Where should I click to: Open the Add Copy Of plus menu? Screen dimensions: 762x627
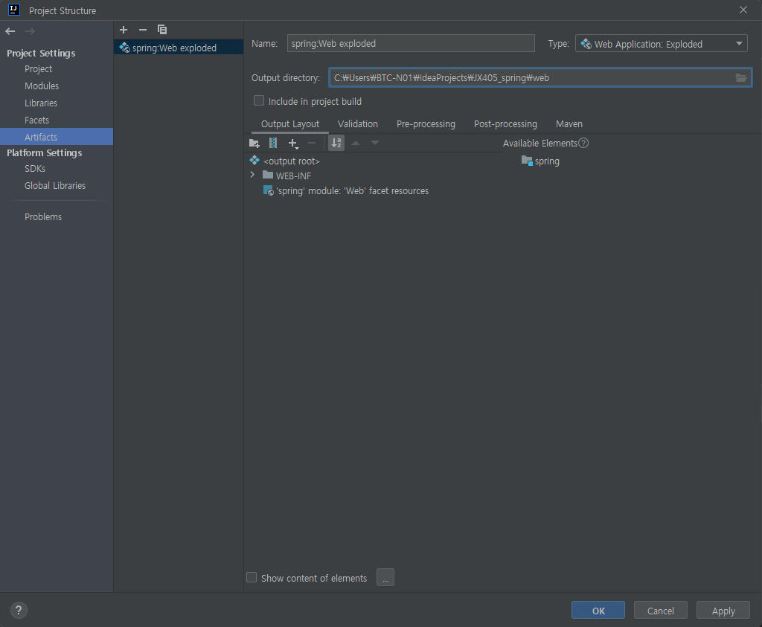[x=293, y=144]
